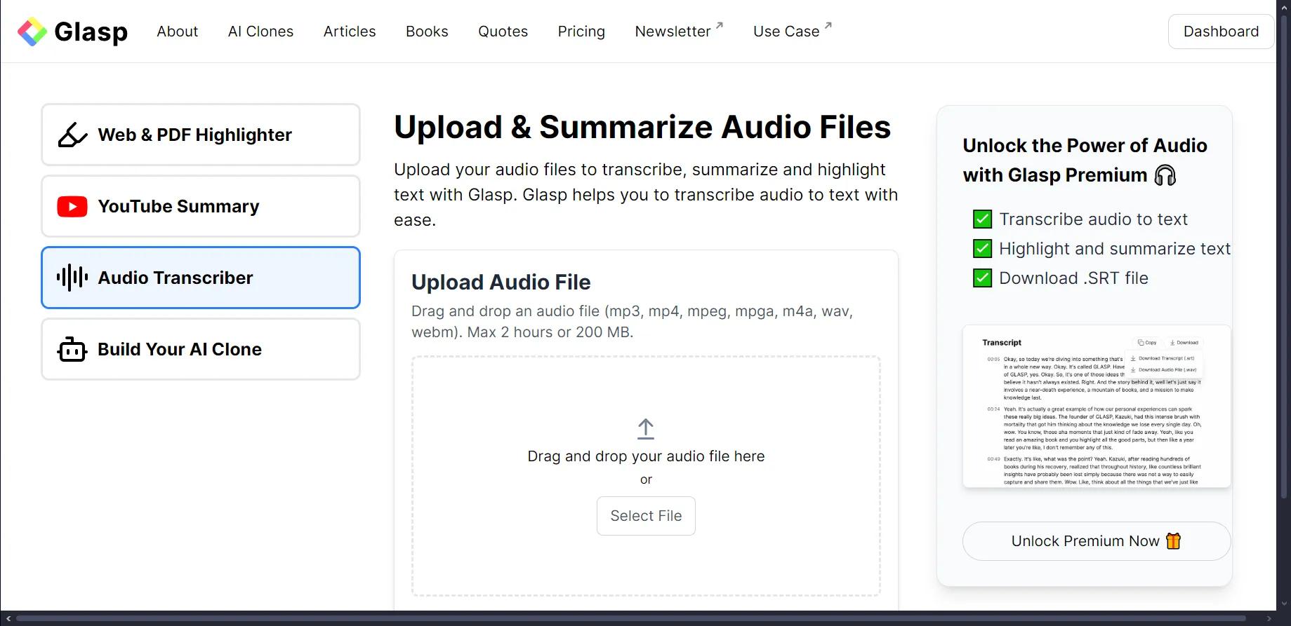
Task: Open the Dashboard button
Action: click(x=1221, y=32)
